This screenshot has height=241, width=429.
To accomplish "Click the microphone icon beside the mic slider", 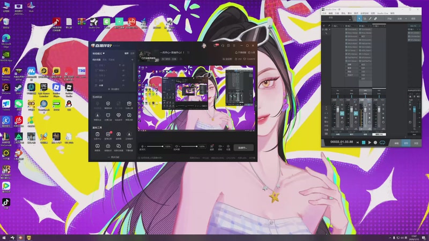I will [142, 146].
